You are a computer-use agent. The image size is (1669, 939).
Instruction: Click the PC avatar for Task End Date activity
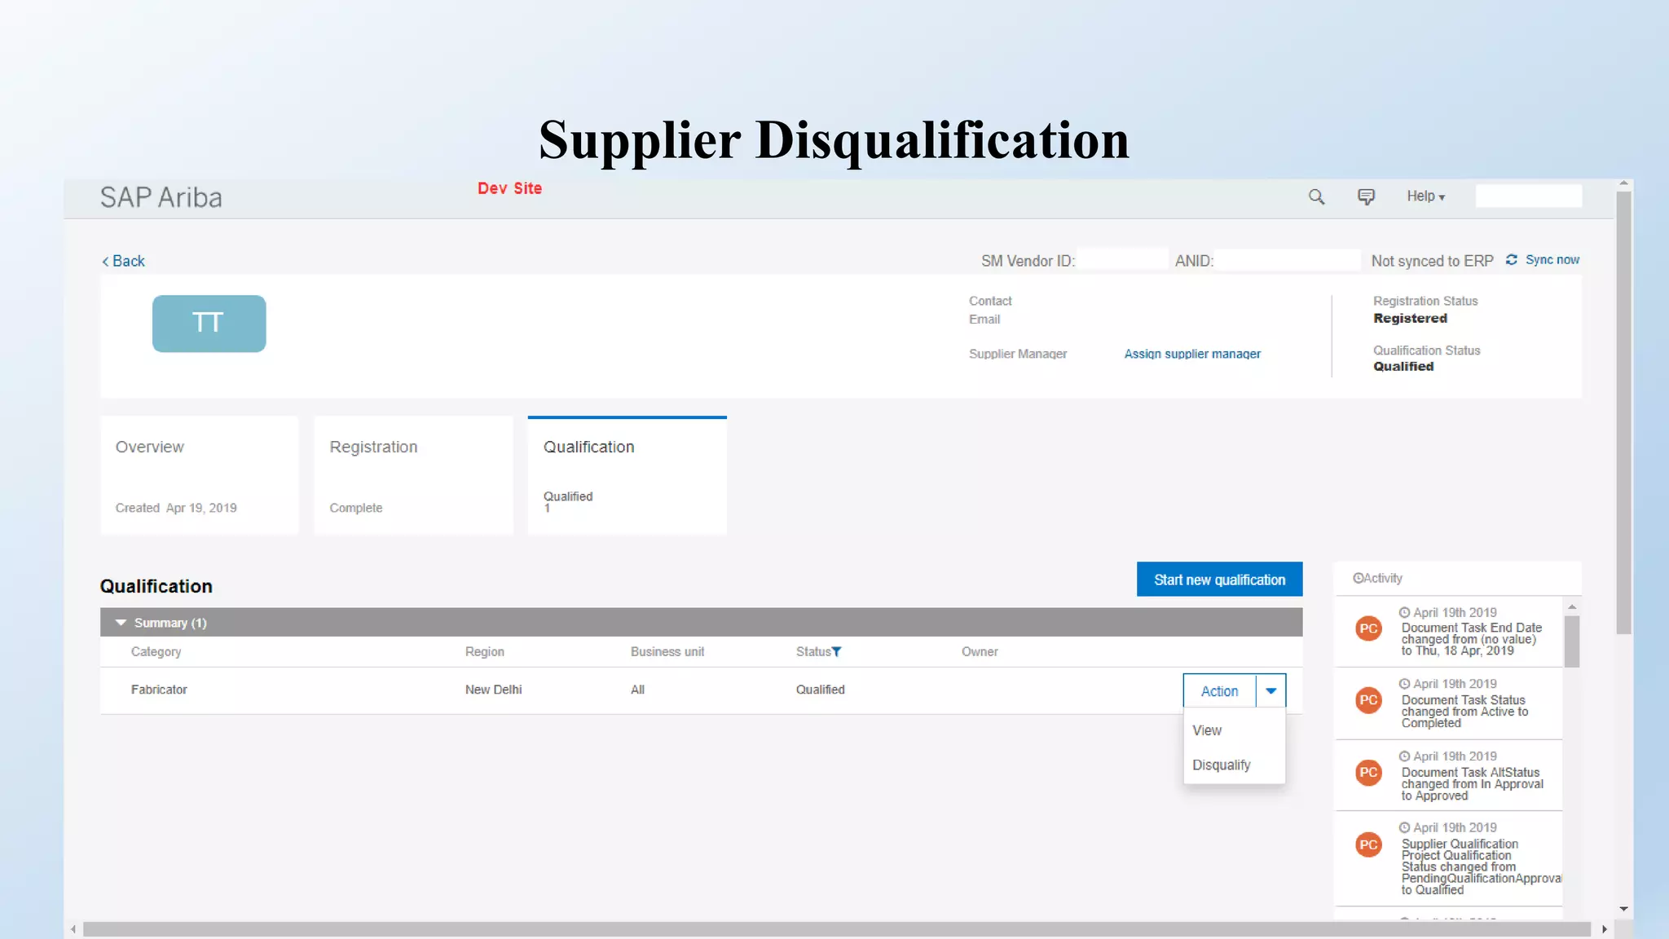coord(1368,628)
